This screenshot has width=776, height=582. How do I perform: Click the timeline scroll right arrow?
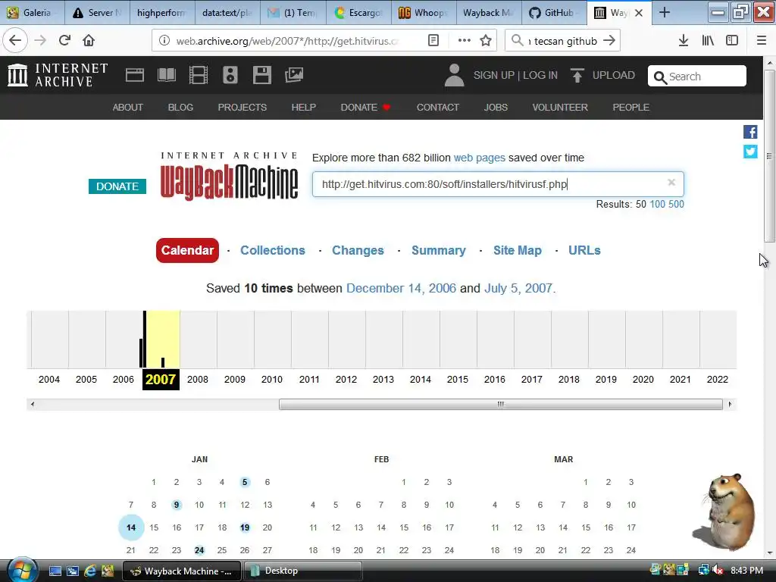click(x=730, y=405)
